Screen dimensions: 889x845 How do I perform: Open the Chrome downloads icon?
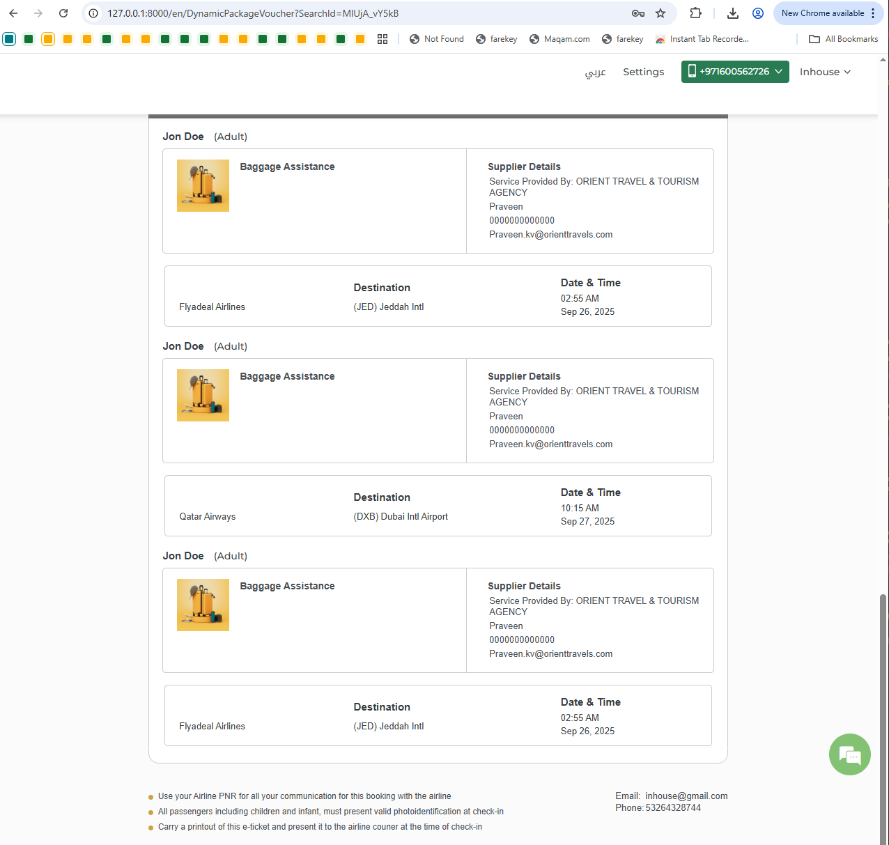733,13
